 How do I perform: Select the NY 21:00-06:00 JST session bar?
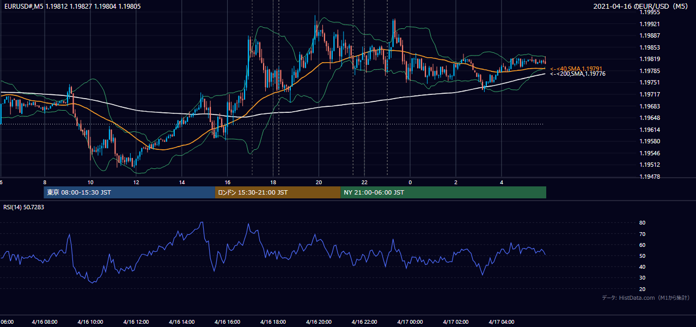(x=443, y=192)
